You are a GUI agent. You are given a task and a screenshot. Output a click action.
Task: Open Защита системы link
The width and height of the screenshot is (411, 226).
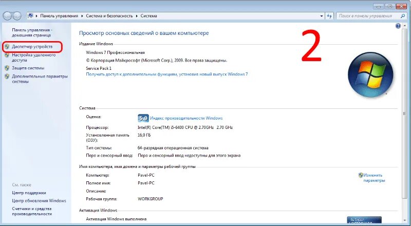pyautogui.click(x=28, y=68)
